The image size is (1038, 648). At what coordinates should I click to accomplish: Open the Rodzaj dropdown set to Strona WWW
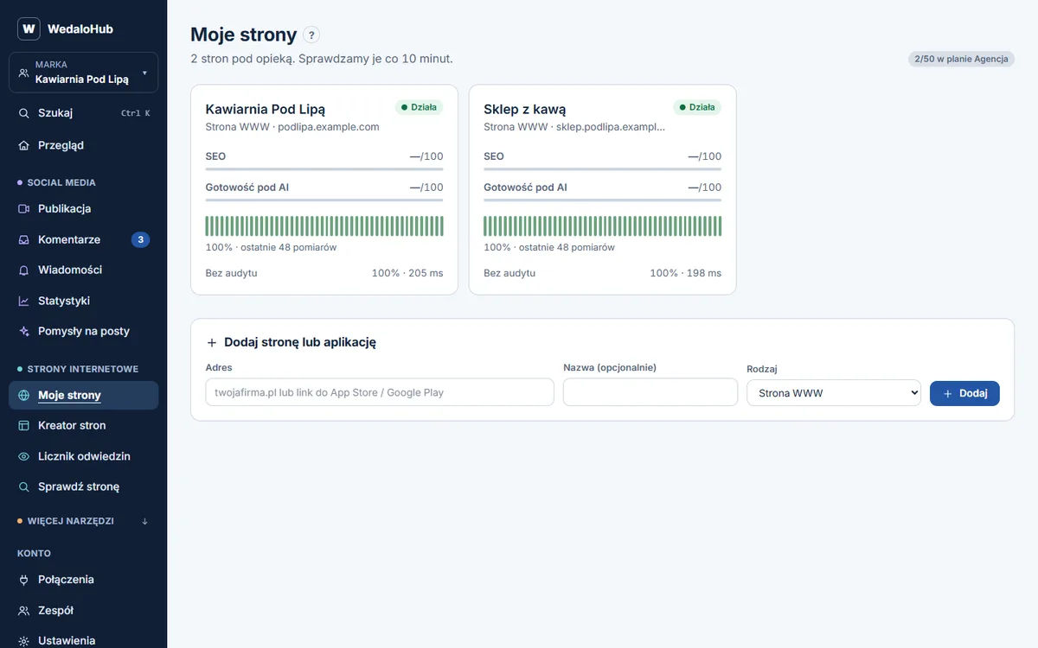[834, 393]
